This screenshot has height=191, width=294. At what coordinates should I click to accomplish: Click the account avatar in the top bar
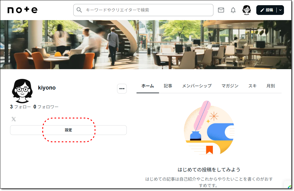point(246,10)
